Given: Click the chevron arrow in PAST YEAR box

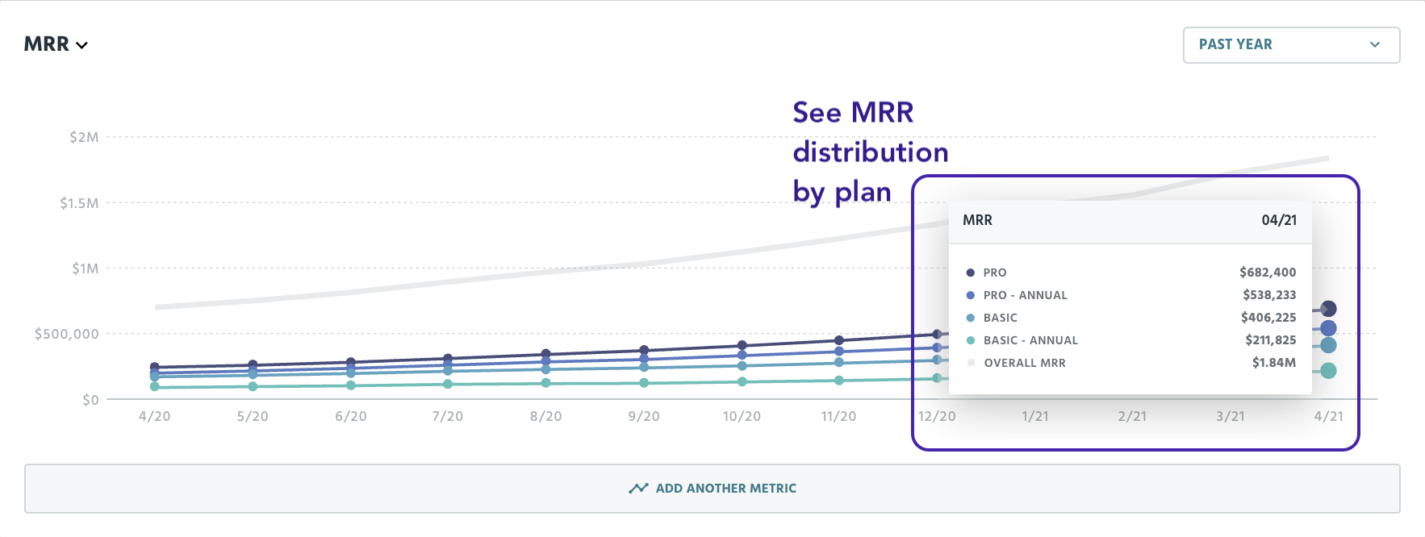Looking at the screenshot, I should click(x=1375, y=45).
